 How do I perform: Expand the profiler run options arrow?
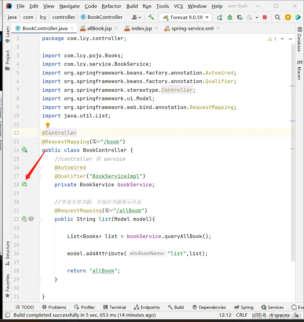point(257,18)
